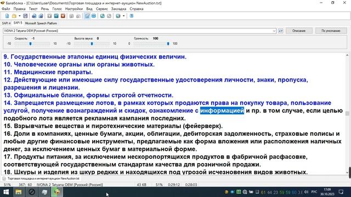Click the circle-slash taskbar app icon
The height and width of the screenshot is (197, 351).
[32, 192]
